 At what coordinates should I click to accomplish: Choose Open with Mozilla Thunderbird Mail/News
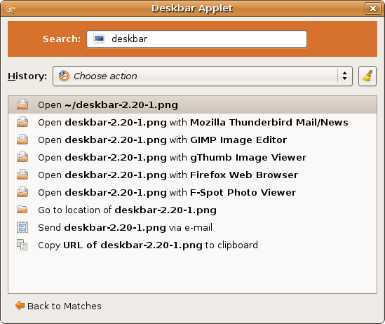click(192, 122)
